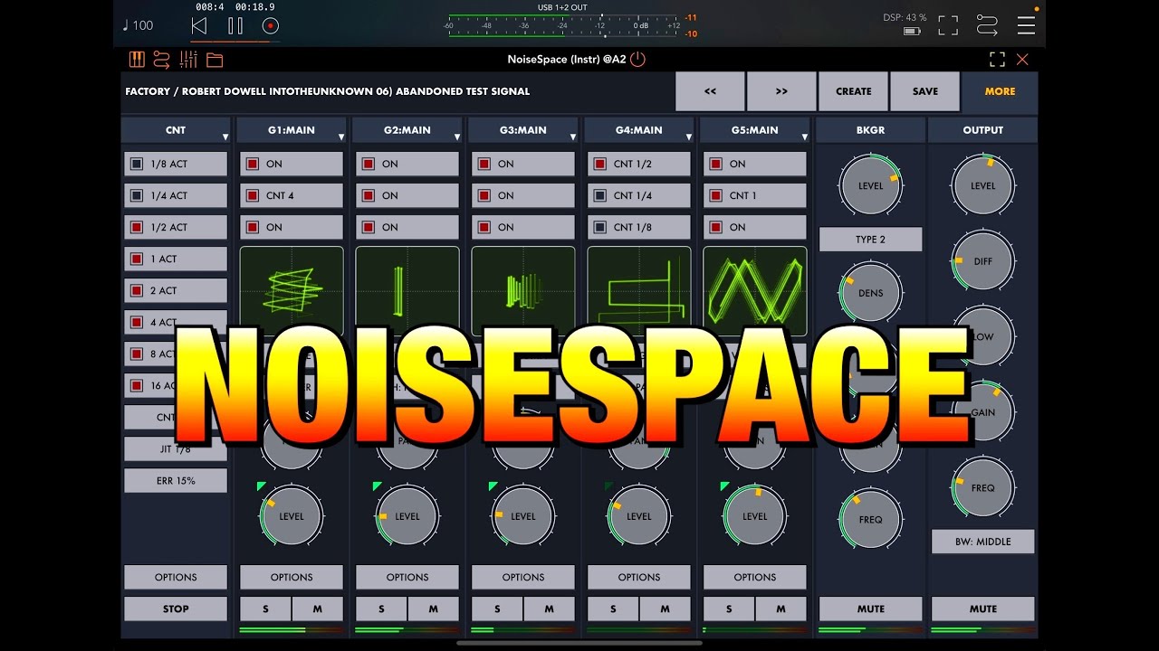The image size is (1159, 651).
Task: Toggle CNT 1 checkbox in G5:MAIN
Action: point(716,195)
